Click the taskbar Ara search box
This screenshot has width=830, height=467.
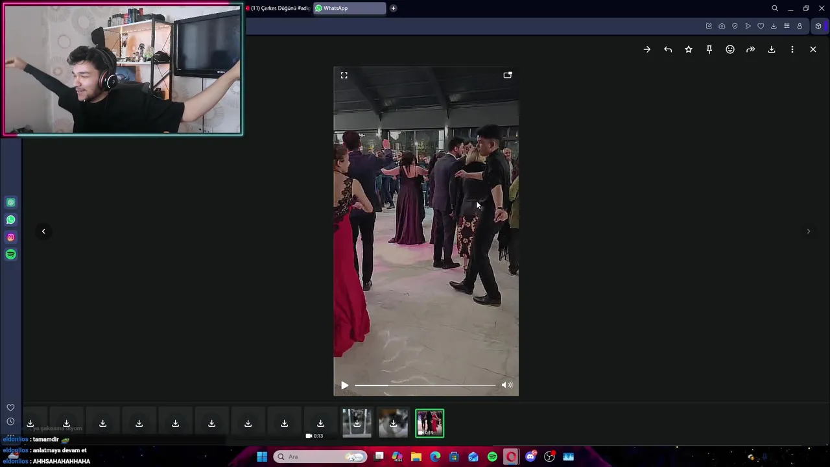pos(319,457)
